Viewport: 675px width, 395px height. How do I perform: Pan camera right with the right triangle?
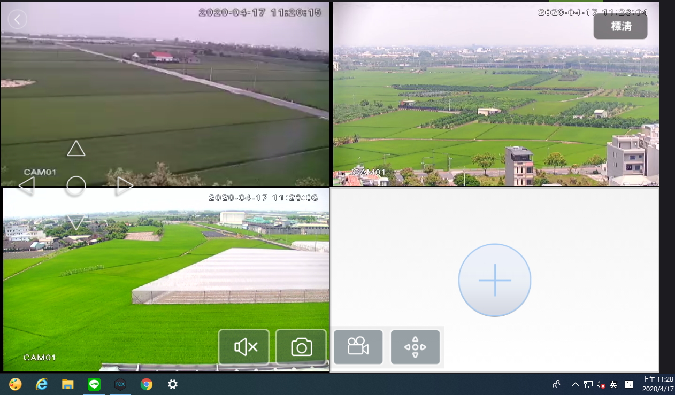click(125, 185)
